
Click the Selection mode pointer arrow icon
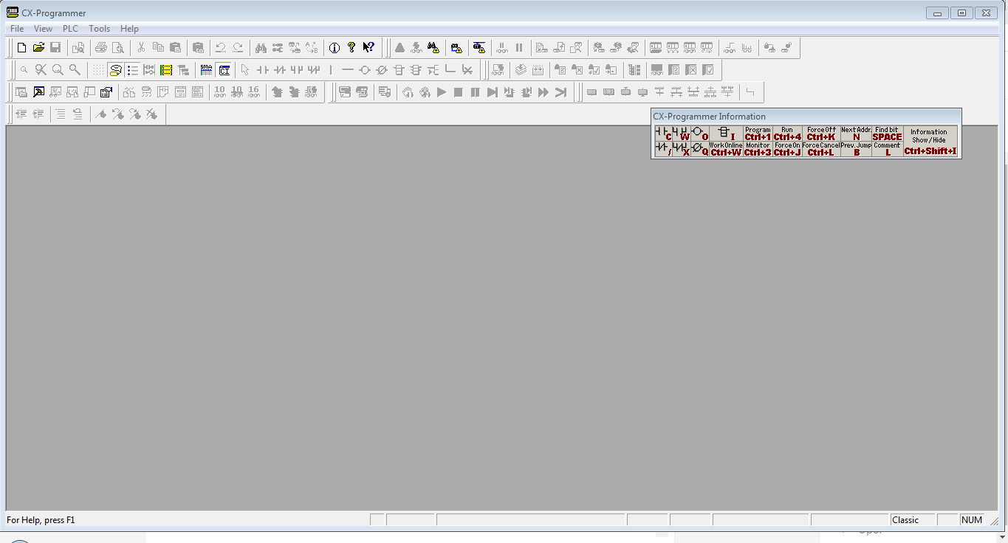coord(245,70)
